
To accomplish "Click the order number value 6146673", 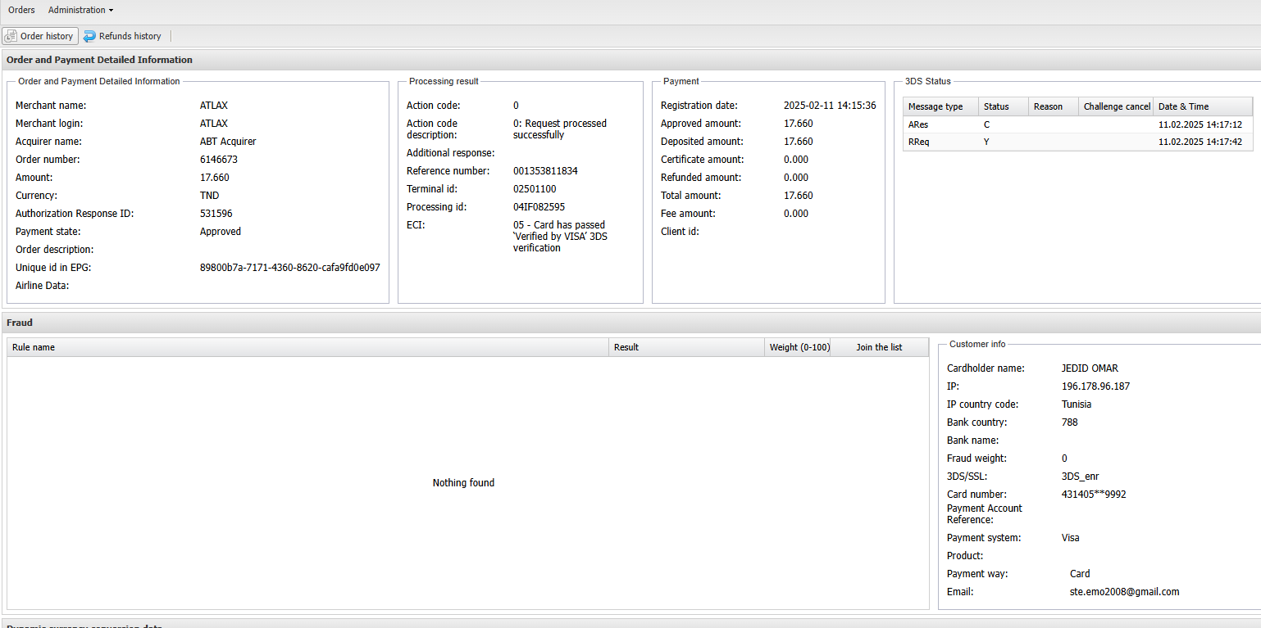I will coord(219,160).
